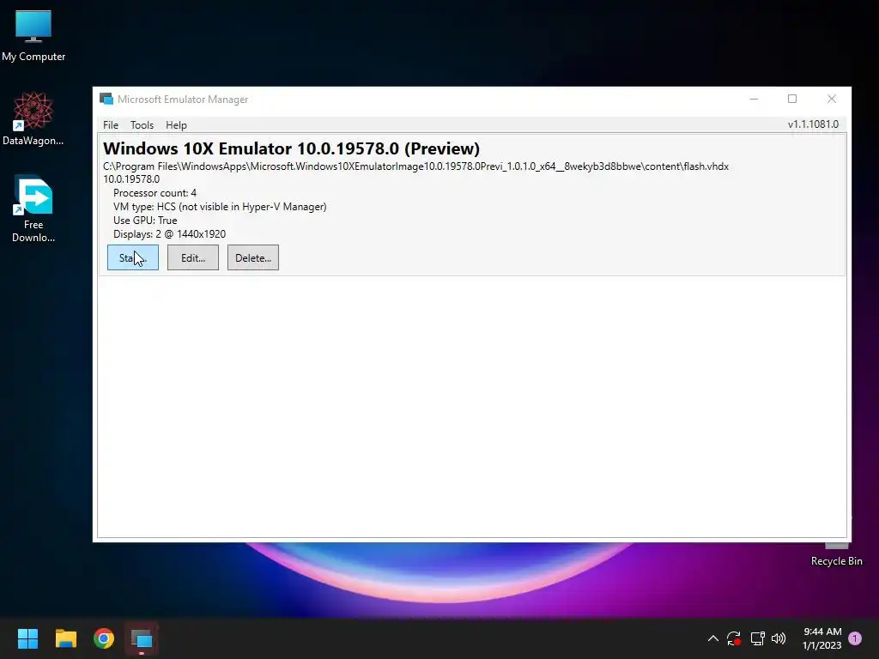Screen dimensions: 879x659
Task: Click the Edit... button
Action: coord(193,257)
